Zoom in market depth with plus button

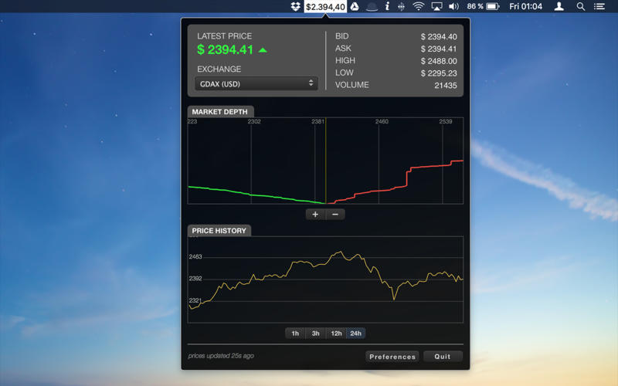pyautogui.click(x=315, y=215)
